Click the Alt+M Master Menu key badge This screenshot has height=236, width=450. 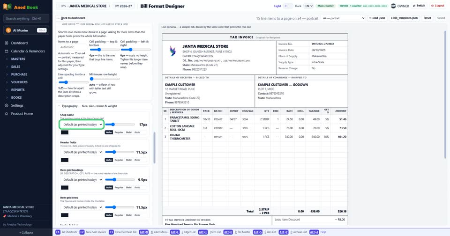[x=144, y=232]
